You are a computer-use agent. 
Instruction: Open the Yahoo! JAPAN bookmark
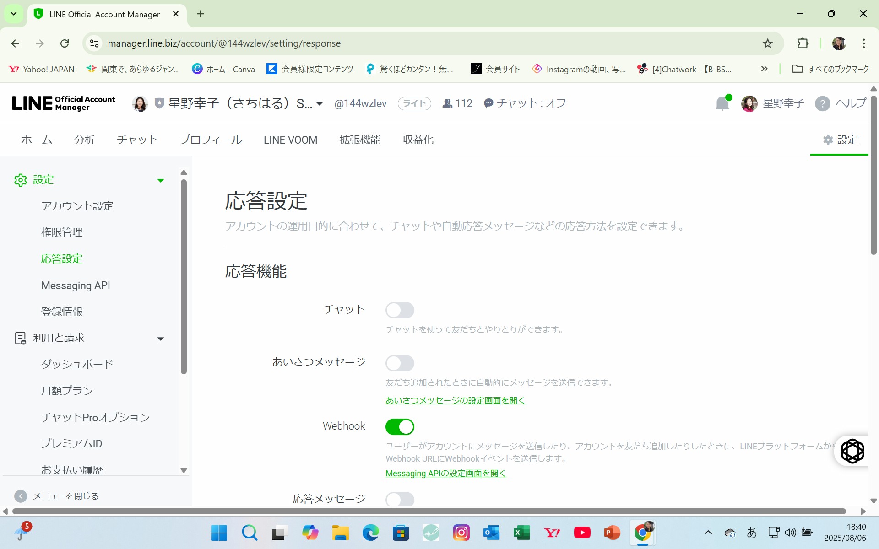coord(42,69)
